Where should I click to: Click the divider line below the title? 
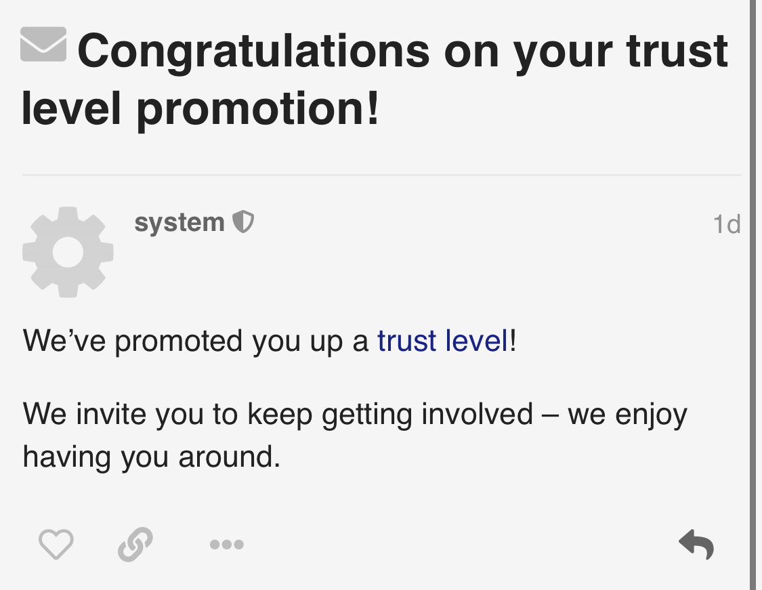click(x=381, y=175)
